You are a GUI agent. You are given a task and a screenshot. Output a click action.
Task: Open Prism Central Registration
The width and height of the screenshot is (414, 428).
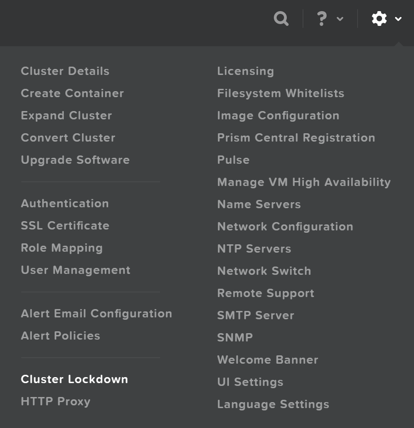[x=296, y=137]
